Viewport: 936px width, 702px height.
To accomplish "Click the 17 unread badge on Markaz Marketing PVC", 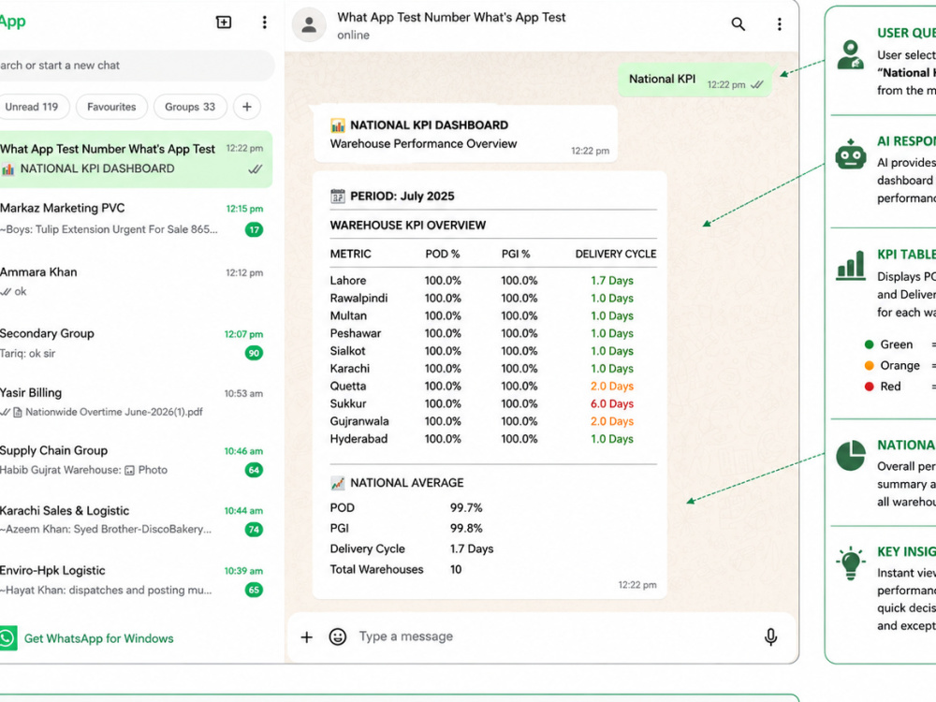I will pyautogui.click(x=255, y=230).
